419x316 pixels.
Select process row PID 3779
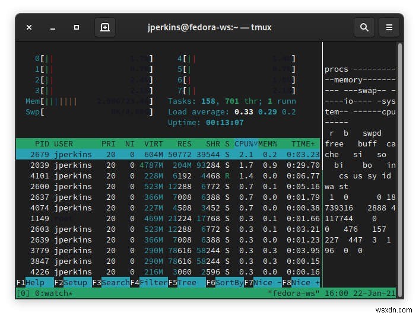tap(168, 251)
